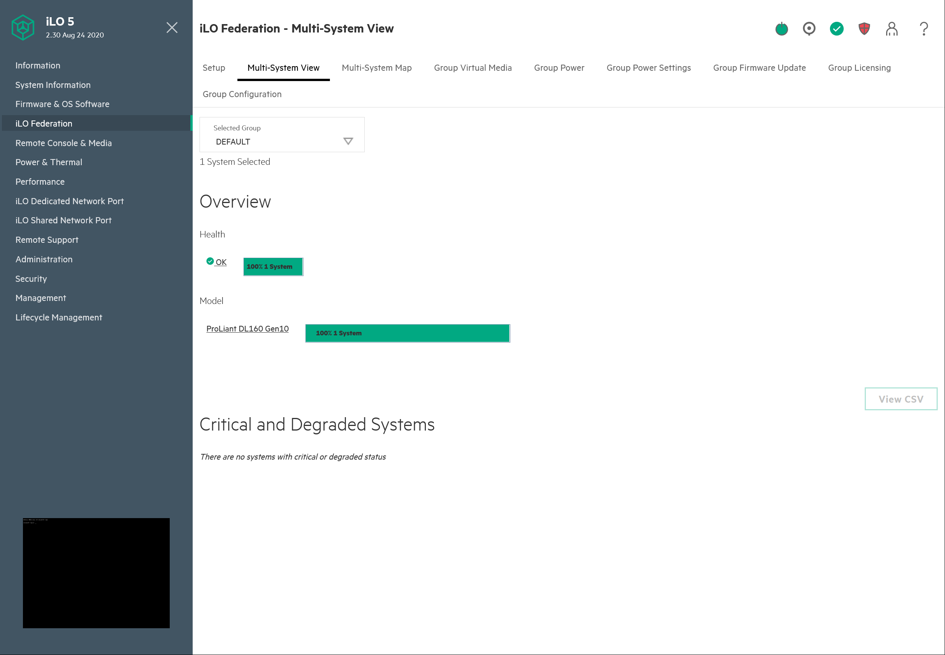Click the iLO 5 hexagon logo
945x655 pixels.
coord(23,28)
